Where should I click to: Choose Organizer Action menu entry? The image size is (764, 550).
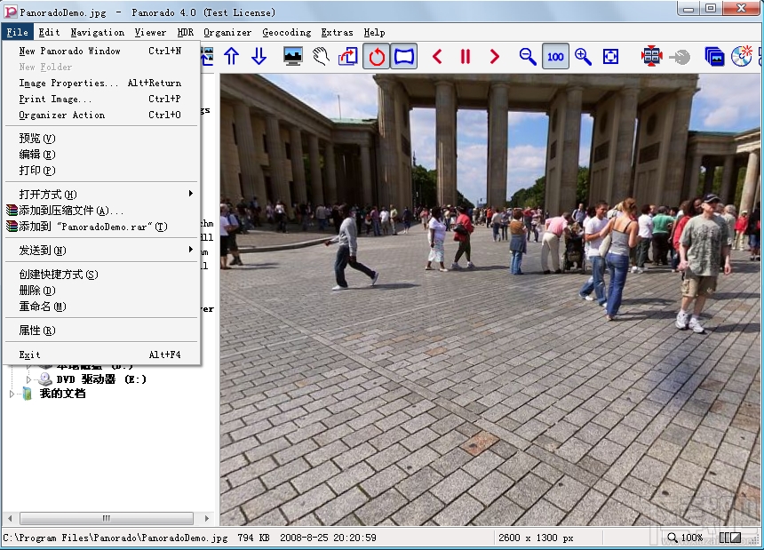click(x=100, y=115)
